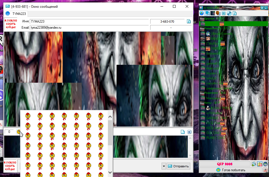
Task: Toggle the blue flower icon in contact list toolbar
Action: [x=202, y=13]
